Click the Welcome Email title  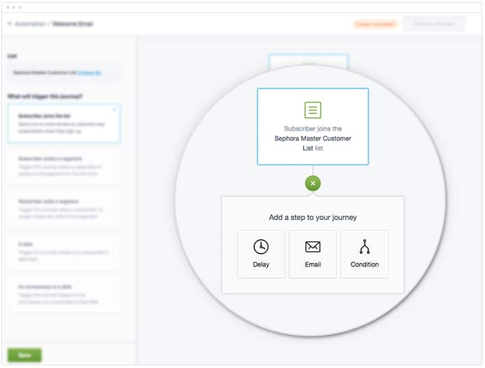tap(73, 24)
